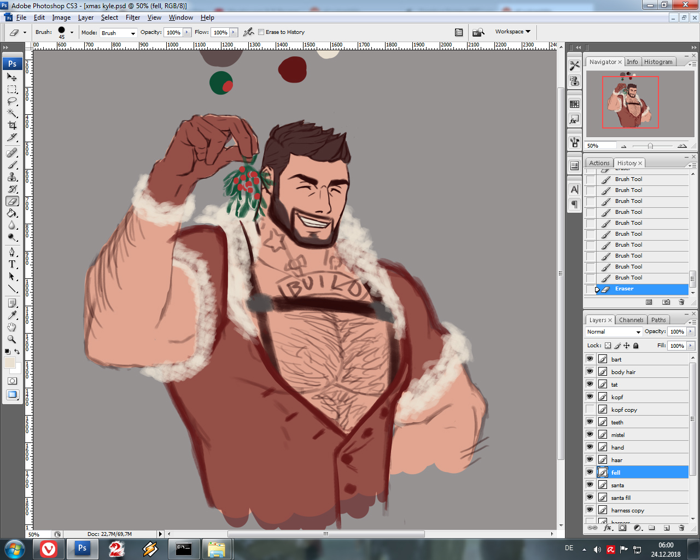This screenshot has width=700, height=560.
Task: Open Character panel icon in dock
Action: [x=574, y=189]
